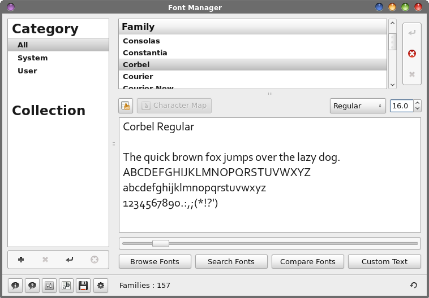This screenshot has width=429, height=298.
Task: Toggle the font information hand icon button
Action: coord(126,106)
